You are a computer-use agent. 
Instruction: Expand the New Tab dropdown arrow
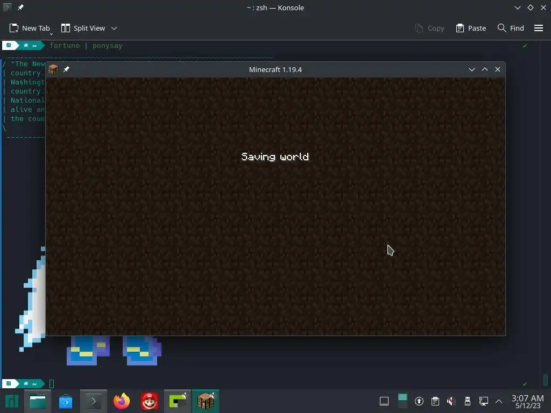51,34
